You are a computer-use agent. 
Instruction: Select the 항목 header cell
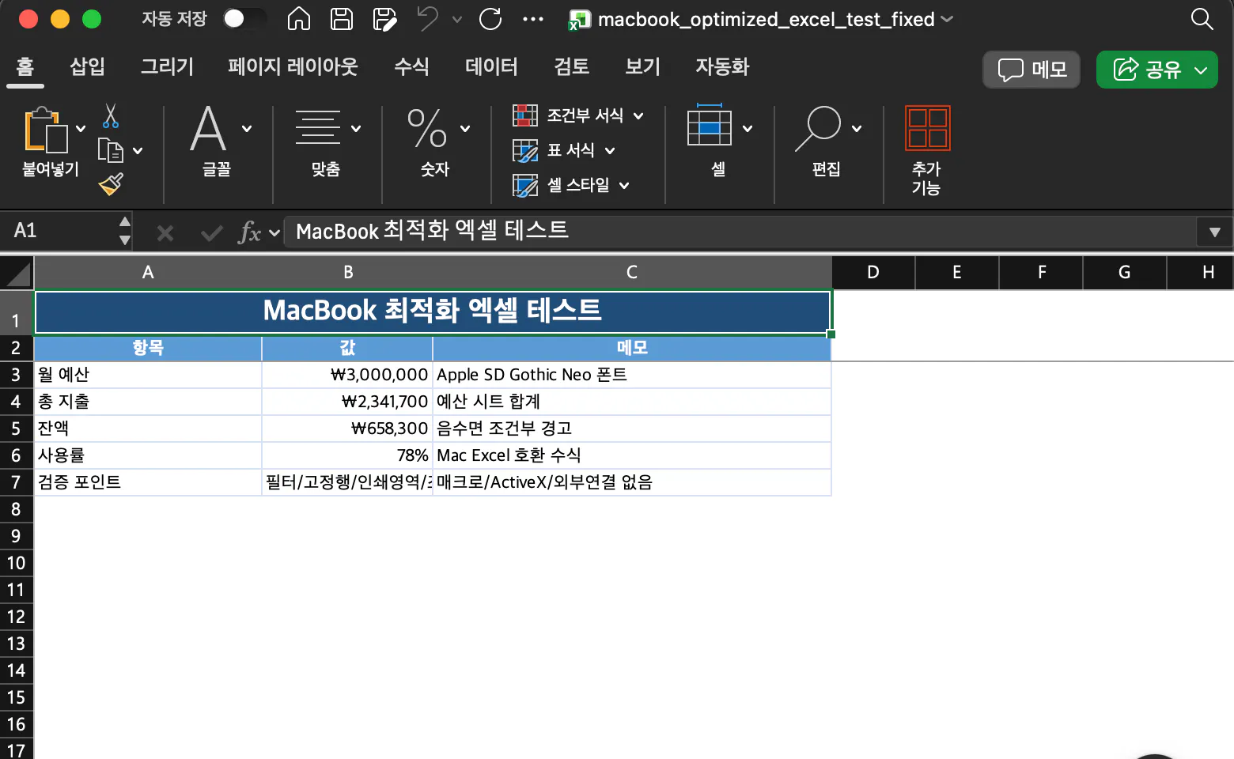click(x=148, y=348)
